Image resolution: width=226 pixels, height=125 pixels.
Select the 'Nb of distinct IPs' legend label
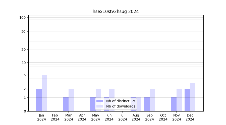point(121,101)
